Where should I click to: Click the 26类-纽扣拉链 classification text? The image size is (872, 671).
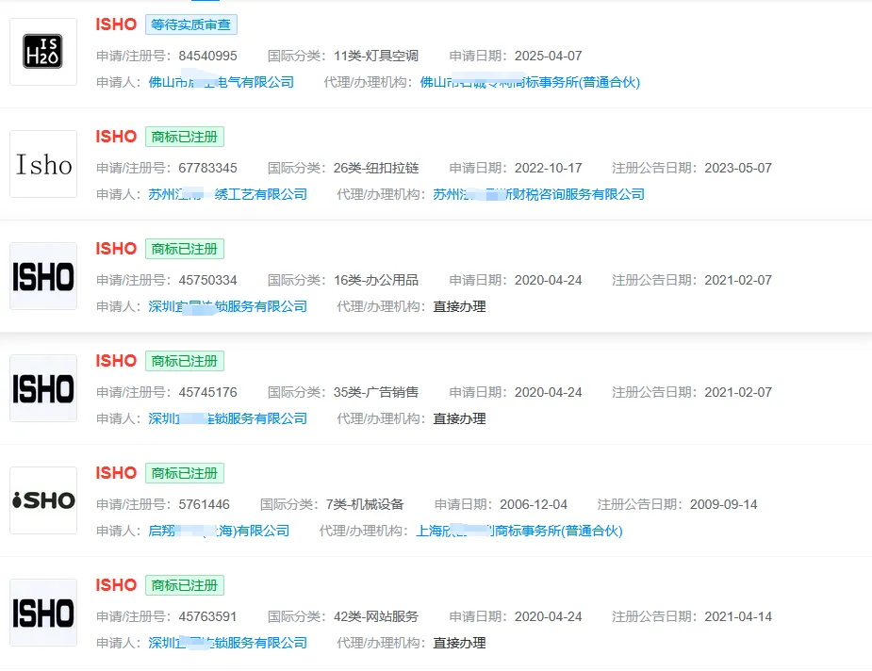pyautogui.click(x=376, y=168)
